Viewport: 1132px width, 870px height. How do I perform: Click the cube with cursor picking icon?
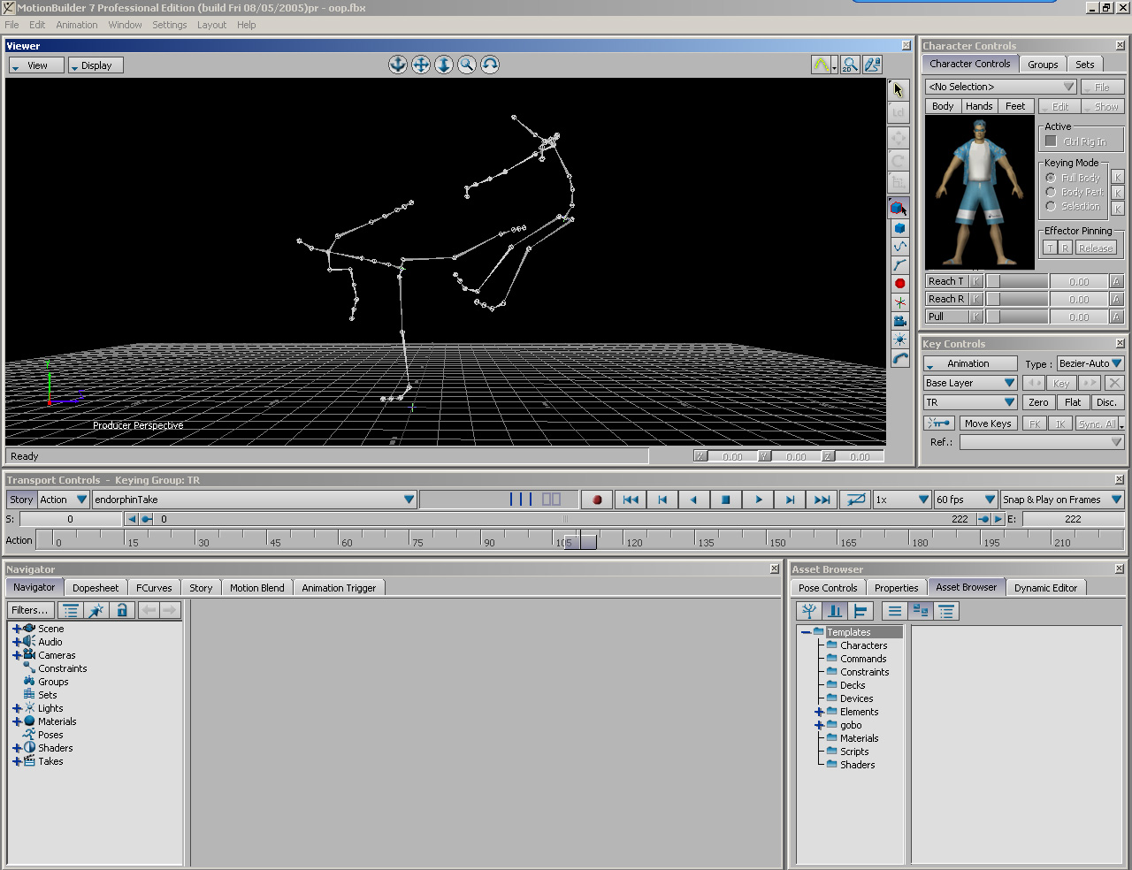pyautogui.click(x=899, y=209)
